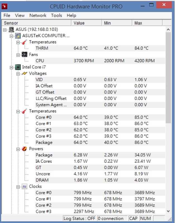Select the GT Offset row
Image resolution: width=175 pixels, height=223 pixels.
[x=100, y=92]
